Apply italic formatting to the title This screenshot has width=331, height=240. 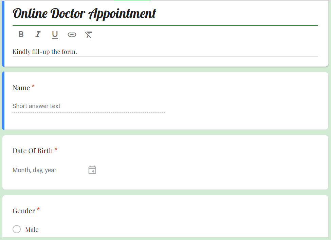pyautogui.click(x=38, y=34)
